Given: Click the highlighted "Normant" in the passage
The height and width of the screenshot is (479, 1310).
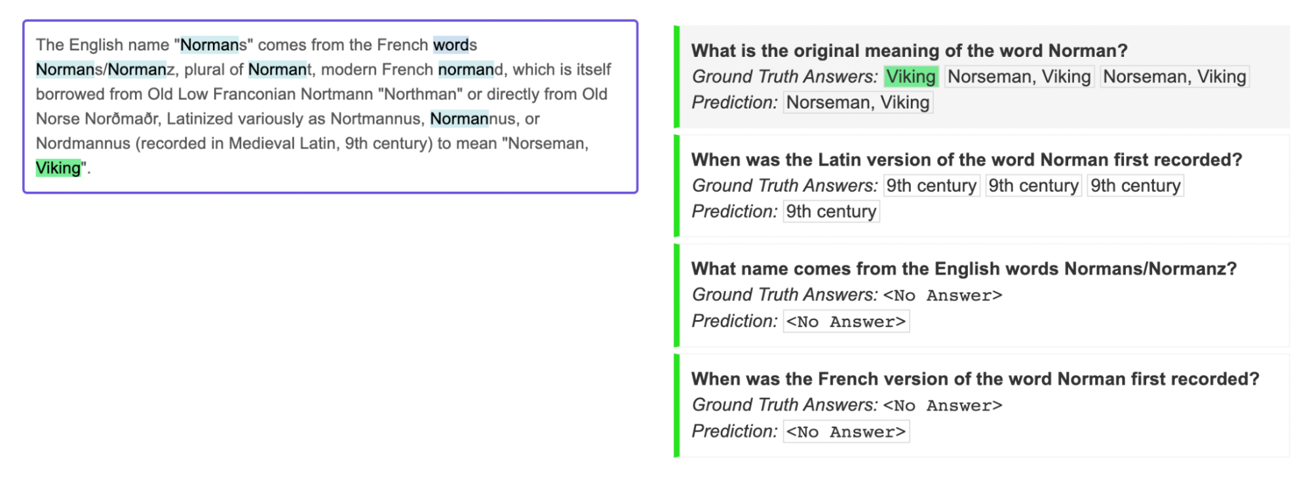Looking at the screenshot, I should pyautogui.click(x=280, y=70).
